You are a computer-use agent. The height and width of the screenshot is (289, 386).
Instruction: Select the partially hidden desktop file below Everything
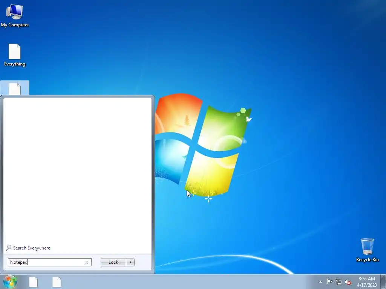15,88
